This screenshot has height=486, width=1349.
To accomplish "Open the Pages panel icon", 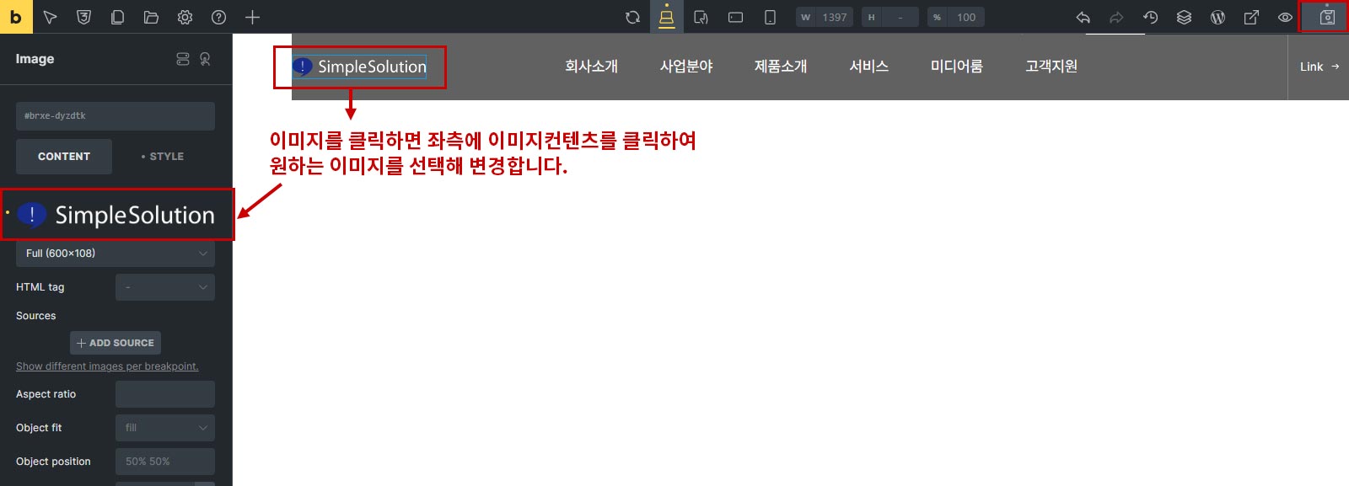I will click(x=117, y=17).
